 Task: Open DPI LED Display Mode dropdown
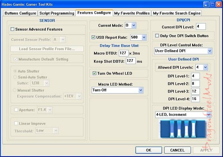point(209,115)
